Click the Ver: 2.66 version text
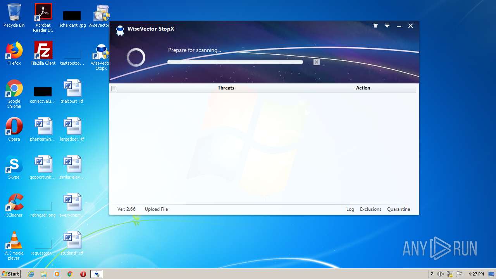Viewport: 496px width, 279px height. [x=126, y=209]
